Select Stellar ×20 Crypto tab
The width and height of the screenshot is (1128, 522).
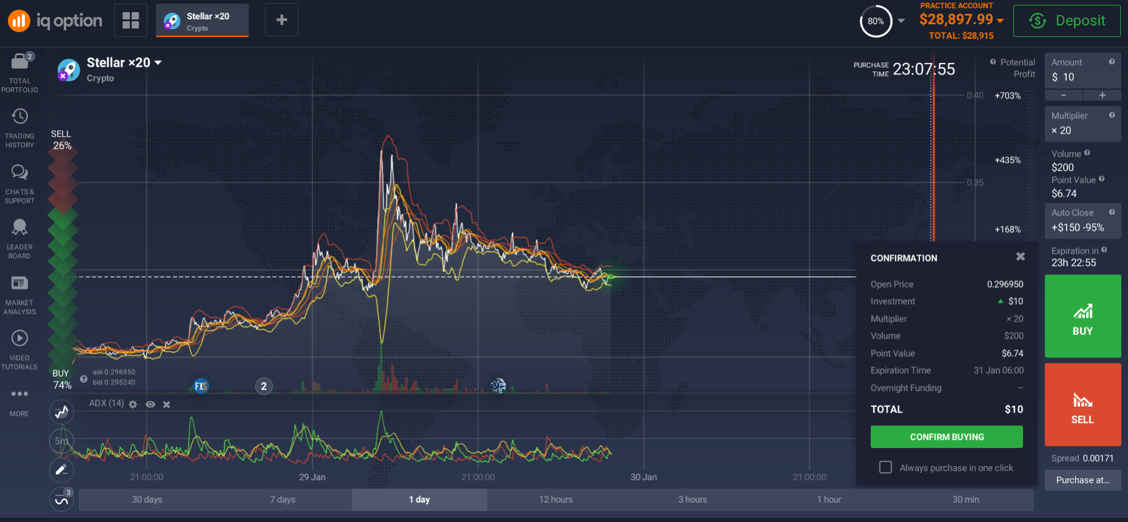[202, 21]
